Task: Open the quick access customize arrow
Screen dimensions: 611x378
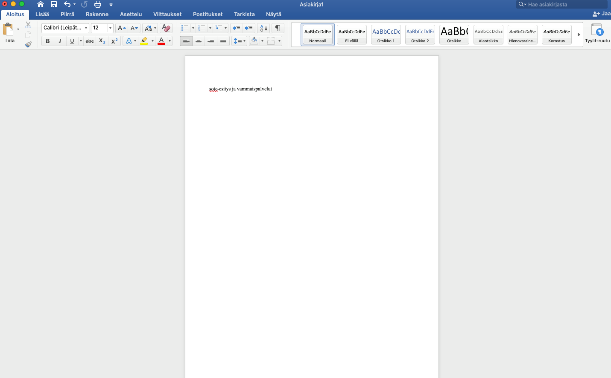Action: click(111, 5)
